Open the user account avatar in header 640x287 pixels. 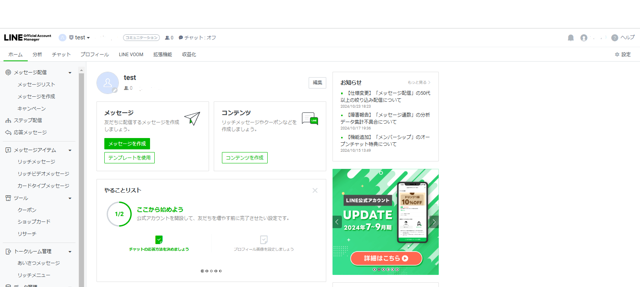pyautogui.click(x=584, y=38)
